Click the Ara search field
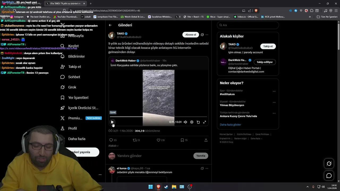340x191 pixels. pyautogui.click(x=248, y=25)
